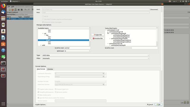Click the clear icon in Comment character field
The image size is (190, 107).
point(103,73)
